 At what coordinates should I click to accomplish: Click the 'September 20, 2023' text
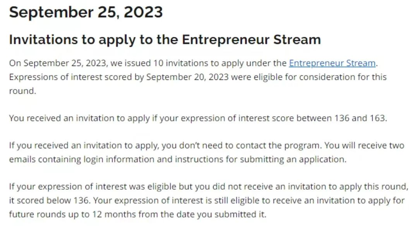(187, 77)
